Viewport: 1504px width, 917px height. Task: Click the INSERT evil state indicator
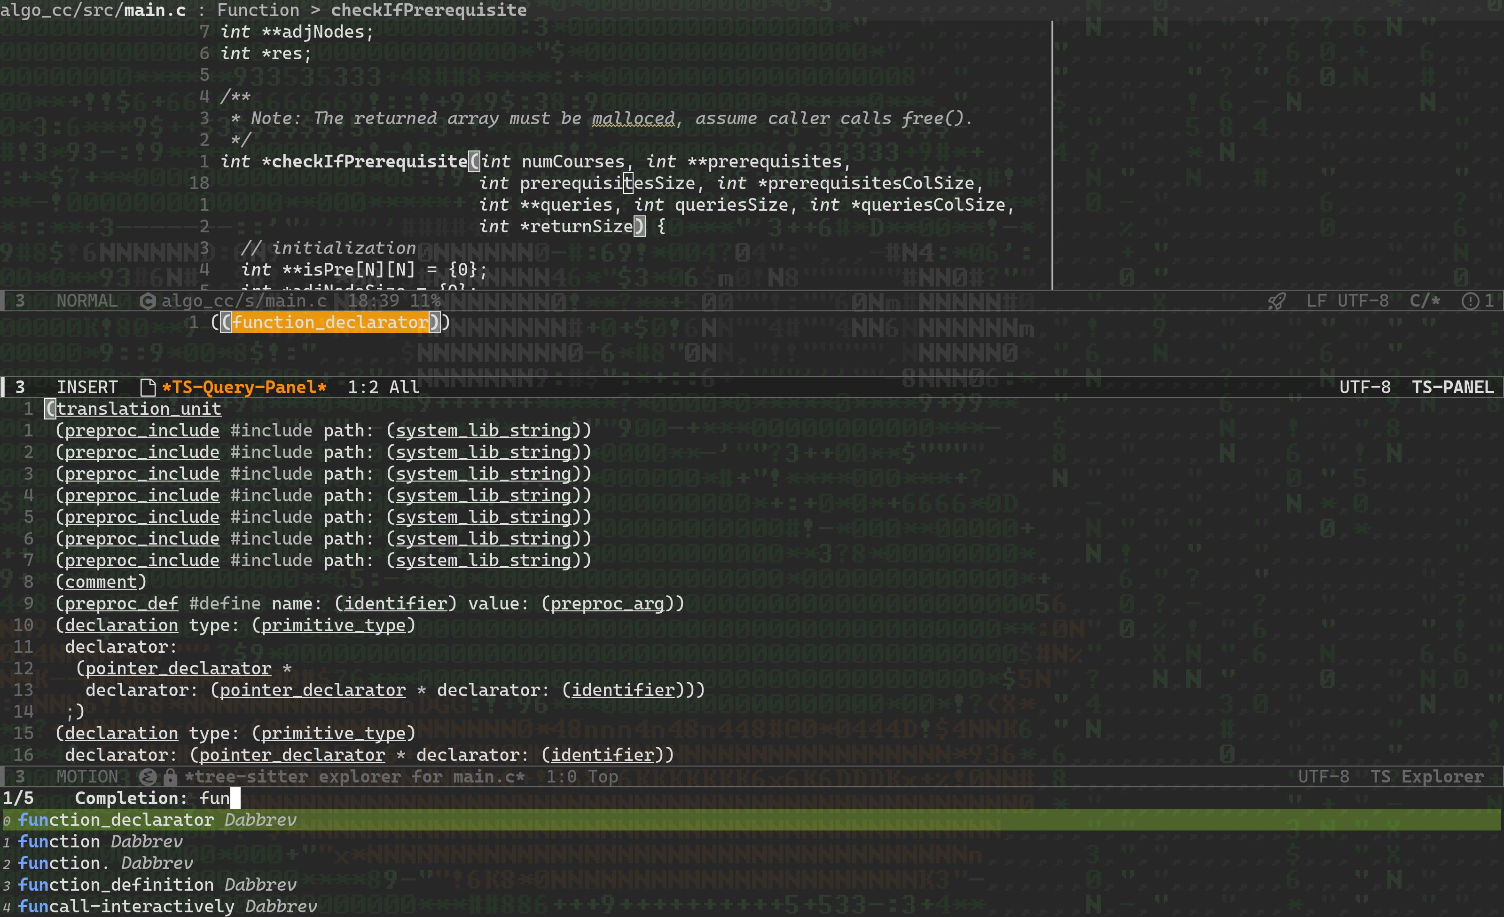click(86, 387)
